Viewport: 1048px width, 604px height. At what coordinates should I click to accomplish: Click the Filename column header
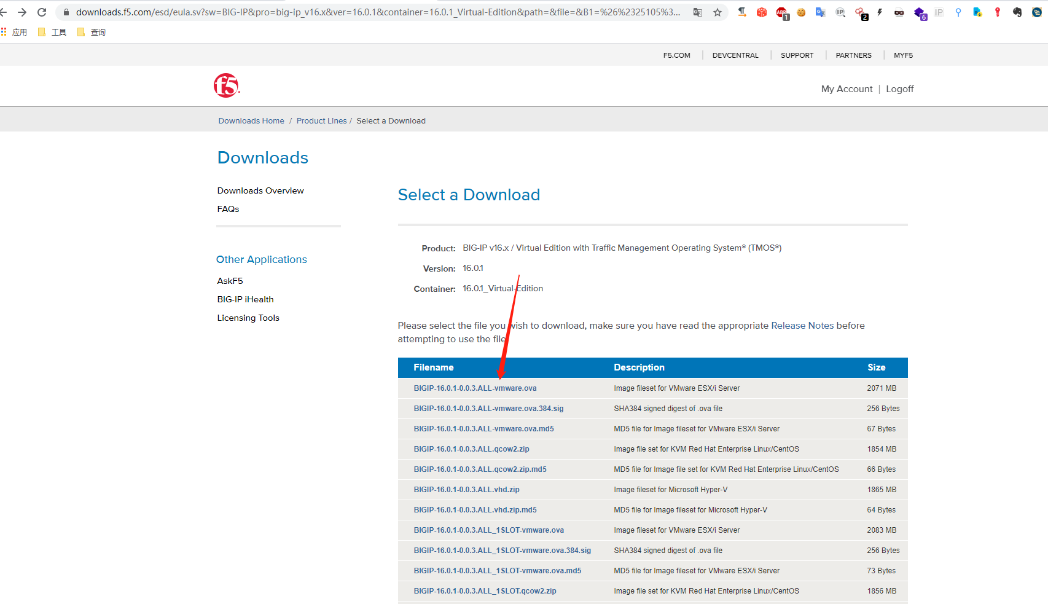coord(434,367)
